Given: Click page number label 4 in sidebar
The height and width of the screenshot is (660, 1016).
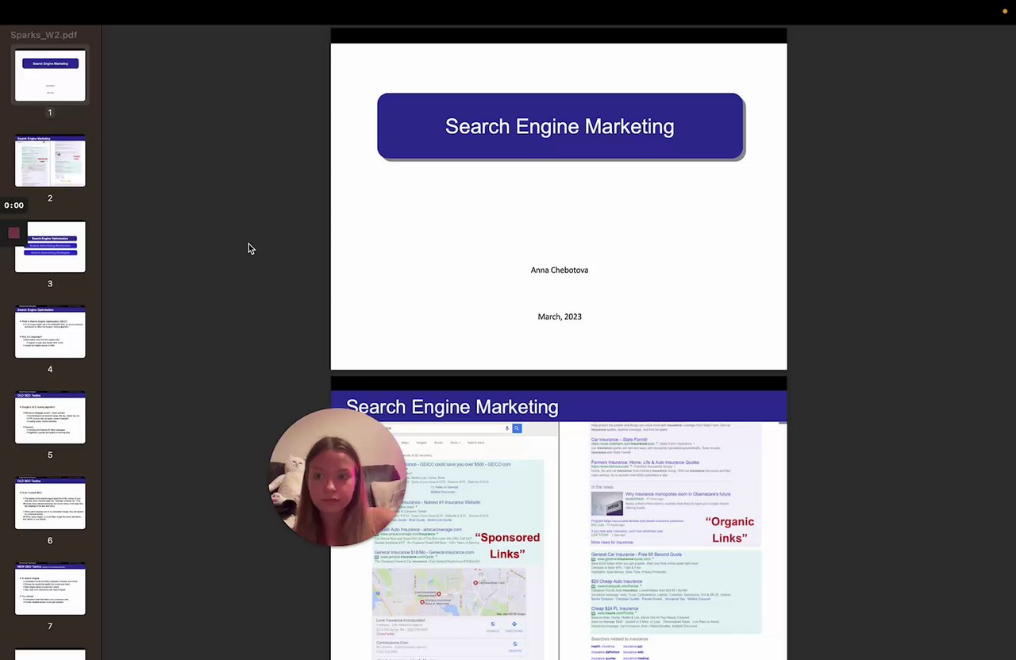Looking at the screenshot, I should 50,369.
